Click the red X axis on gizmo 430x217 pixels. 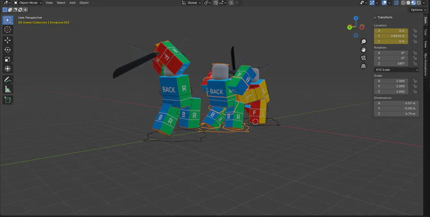[362, 27]
